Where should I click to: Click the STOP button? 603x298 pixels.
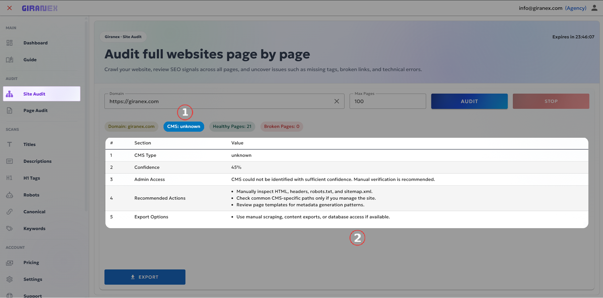[x=551, y=101]
